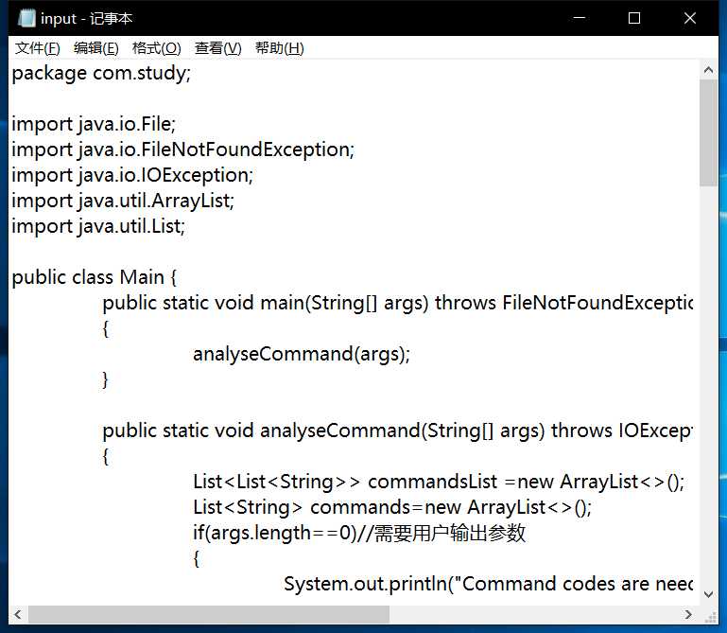The width and height of the screenshot is (727, 633).
Task: Click the horizontal scrollbar thumb
Action: click(x=209, y=615)
